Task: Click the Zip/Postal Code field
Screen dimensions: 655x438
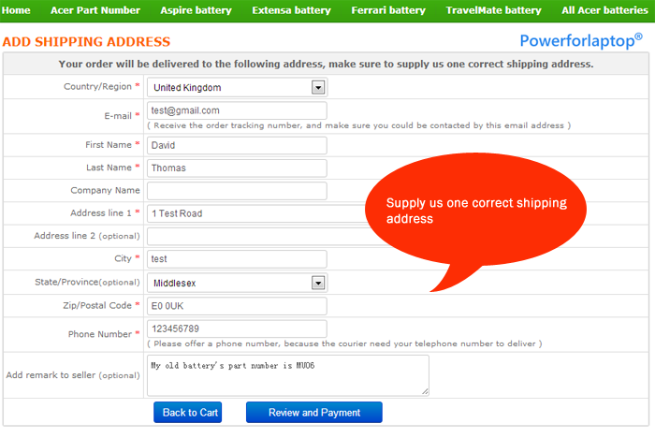Action: pos(236,306)
